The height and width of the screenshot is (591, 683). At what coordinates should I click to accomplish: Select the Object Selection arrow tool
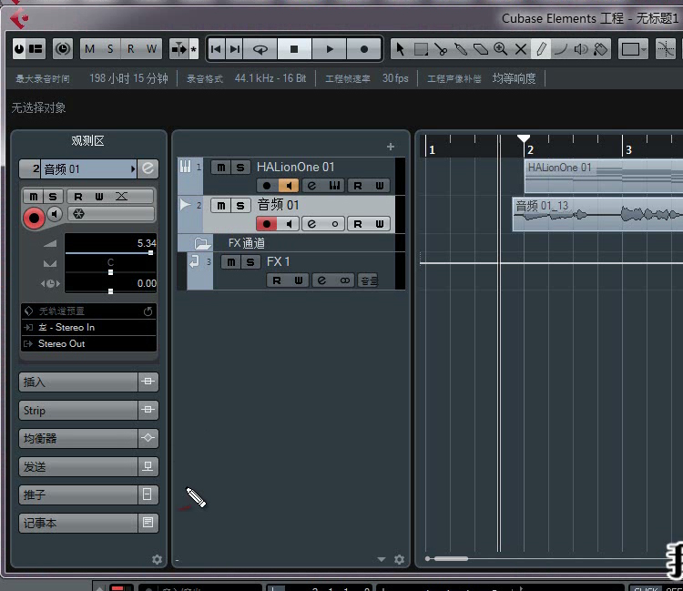pyautogui.click(x=400, y=49)
